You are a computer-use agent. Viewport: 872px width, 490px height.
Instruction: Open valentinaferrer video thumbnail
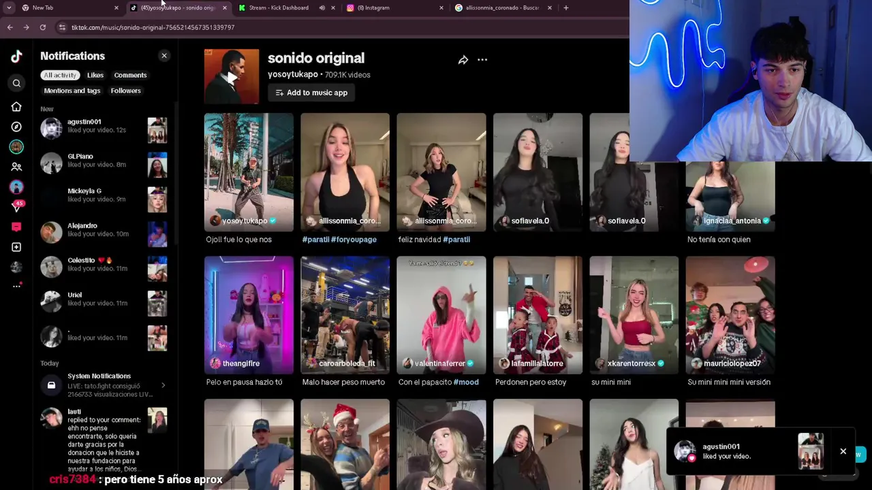coord(441,315)
